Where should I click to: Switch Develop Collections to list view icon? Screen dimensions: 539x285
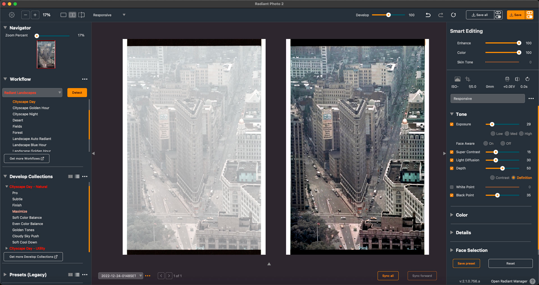tap(77, 176)
